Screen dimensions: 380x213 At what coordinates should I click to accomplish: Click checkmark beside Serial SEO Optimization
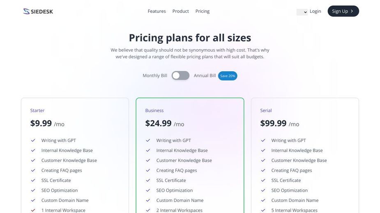(x=263, y=190)
